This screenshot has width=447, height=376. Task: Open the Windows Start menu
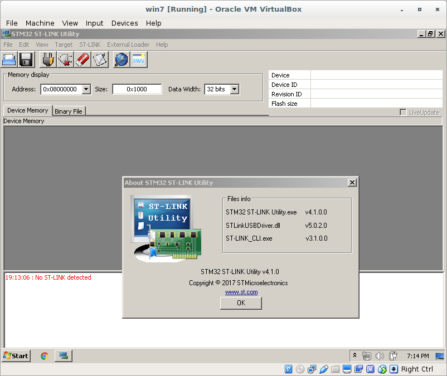coord(16,356)
